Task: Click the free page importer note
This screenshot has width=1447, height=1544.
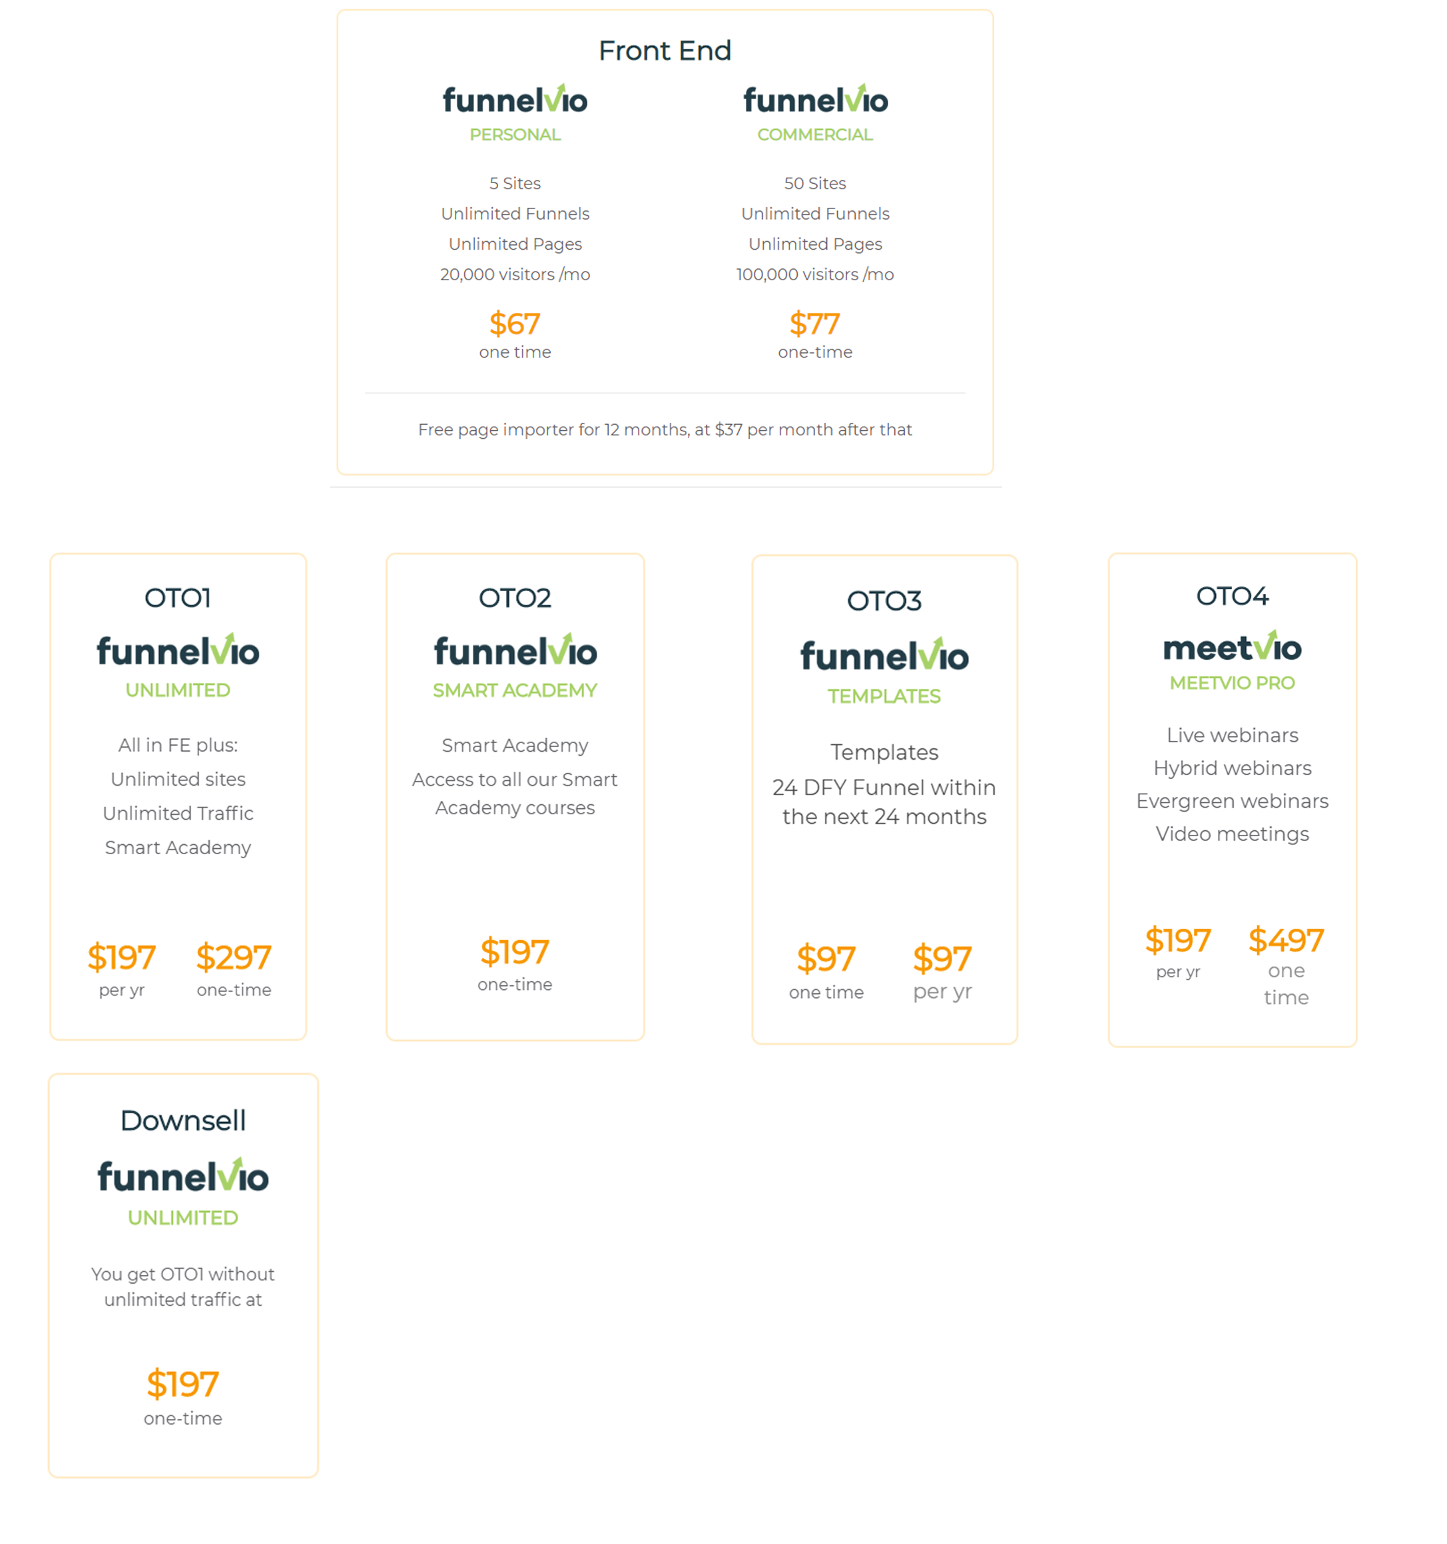Action: 665,429
